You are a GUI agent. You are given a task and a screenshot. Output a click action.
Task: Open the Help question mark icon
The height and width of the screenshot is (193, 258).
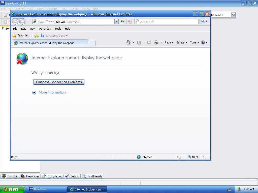203,42
